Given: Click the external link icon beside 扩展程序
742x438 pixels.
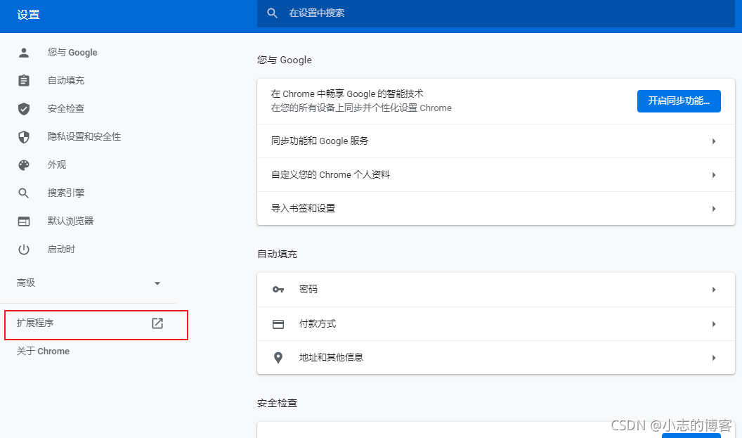Looking at the screenshot, I should [x=157, y=323].
